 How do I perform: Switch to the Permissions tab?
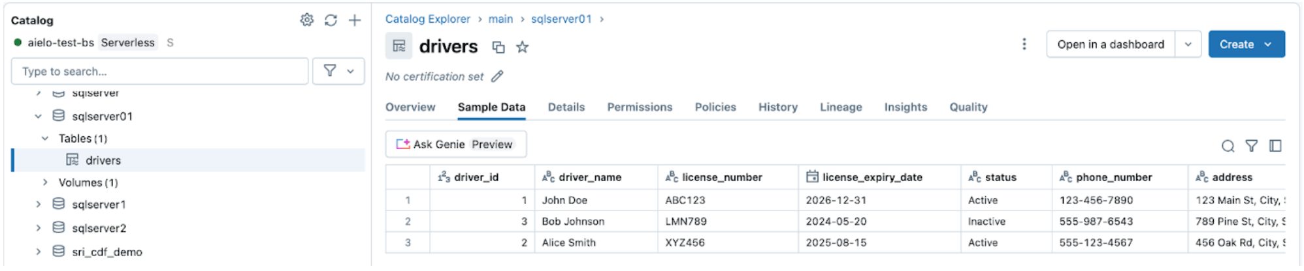pos(639,107)
